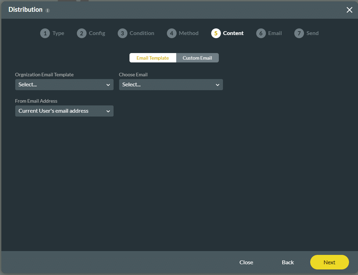Expand the From Email Address chevron

click(x=108, y=111)
